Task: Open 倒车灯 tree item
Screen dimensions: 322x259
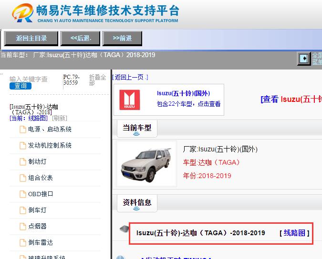Action: coord(37,210)
